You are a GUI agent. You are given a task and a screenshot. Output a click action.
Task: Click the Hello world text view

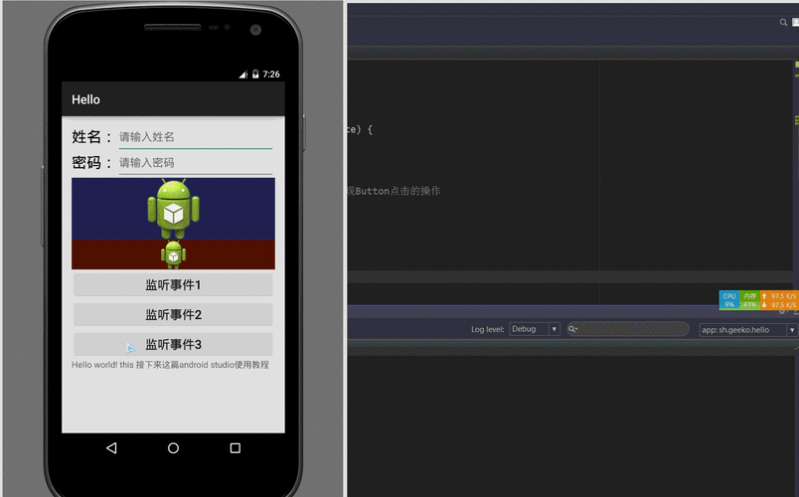coord(170,365)
